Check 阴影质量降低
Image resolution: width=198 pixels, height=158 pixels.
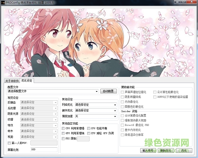click(x=122, y=97)
